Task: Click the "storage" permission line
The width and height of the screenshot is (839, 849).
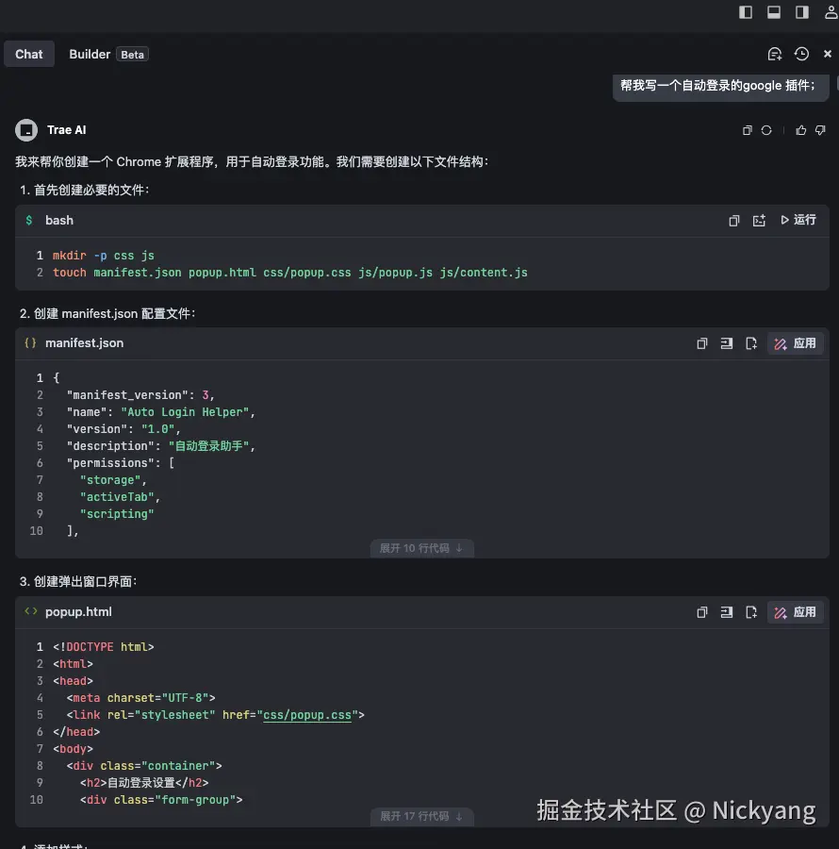Action: tap(113, 480)
